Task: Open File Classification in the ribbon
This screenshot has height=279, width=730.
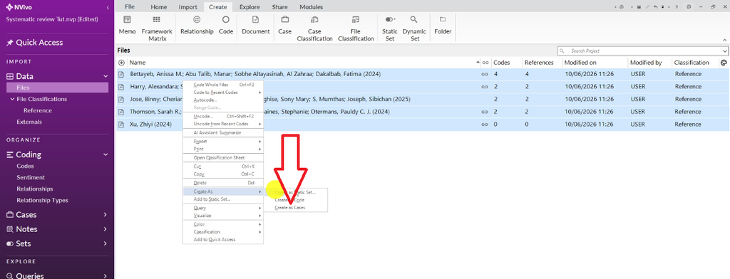Action: pyautogui.click(x=356, y=28)
